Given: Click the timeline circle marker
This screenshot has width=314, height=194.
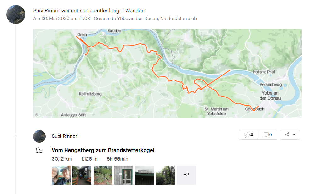Looking at the screenshot, I should (16, 136).
